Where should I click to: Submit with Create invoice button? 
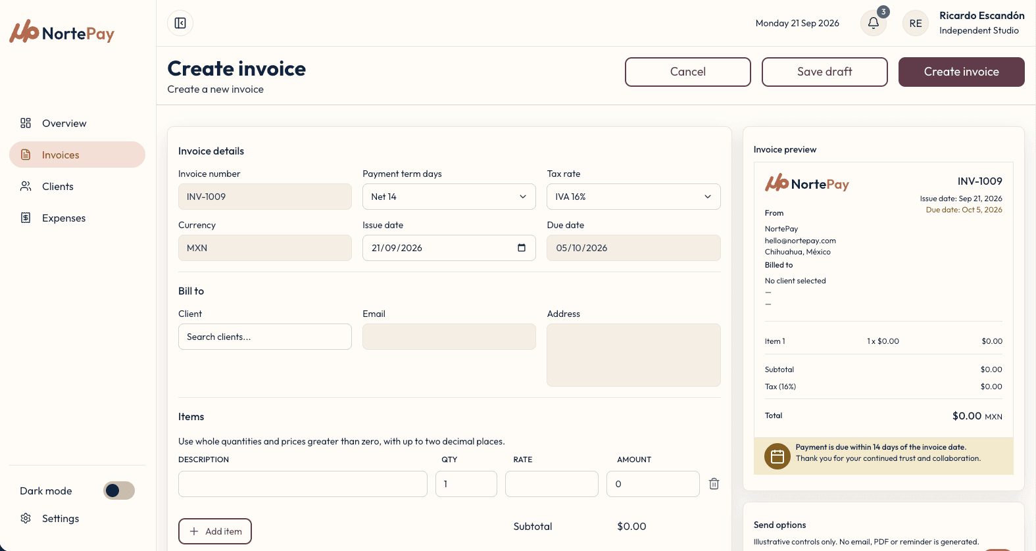click(x=962, y=72)
